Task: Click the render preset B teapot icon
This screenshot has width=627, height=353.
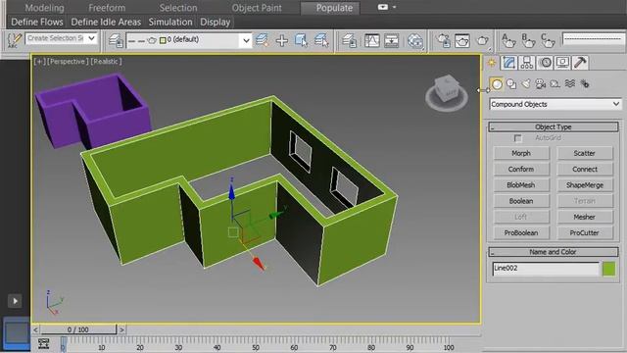Action: coord(528,40)
